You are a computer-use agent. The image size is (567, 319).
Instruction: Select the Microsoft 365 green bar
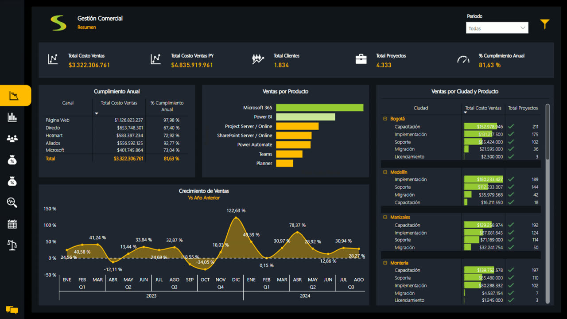point(319,108)
